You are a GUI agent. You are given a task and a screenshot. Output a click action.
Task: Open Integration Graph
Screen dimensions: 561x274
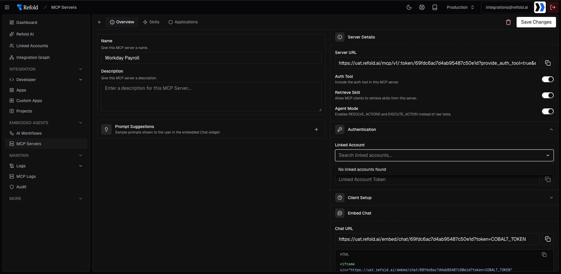pos(46,57)
